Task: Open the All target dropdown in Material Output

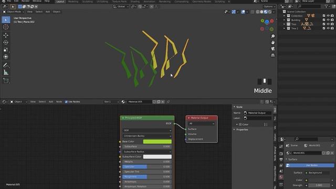Action: pos(201,124)
